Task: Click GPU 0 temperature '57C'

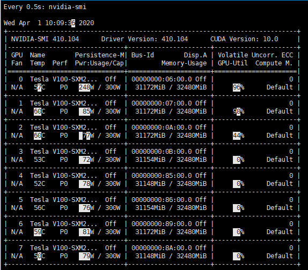Action: [x=40, y=87]
